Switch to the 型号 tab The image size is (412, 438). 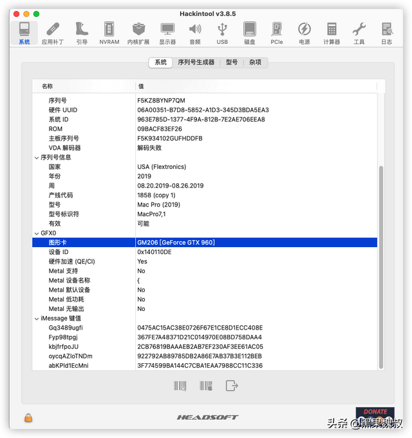(232, 63)
